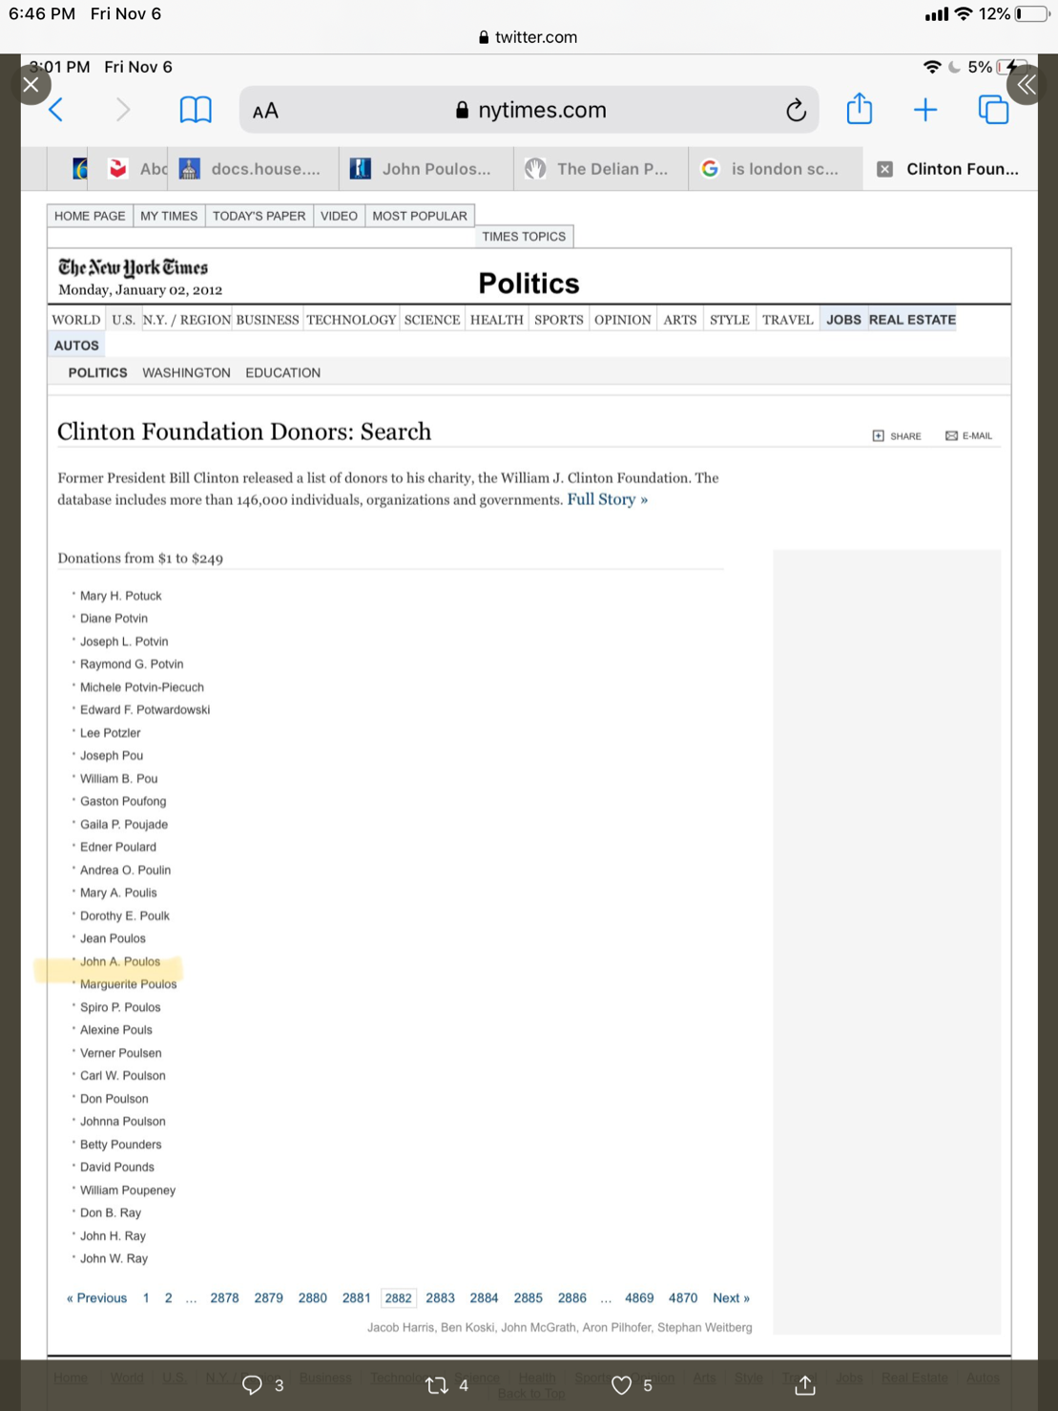Tap the AA reader text-size button
Screen dimensions: 1058x1411
pyautogui.click(x=265, y=111)
